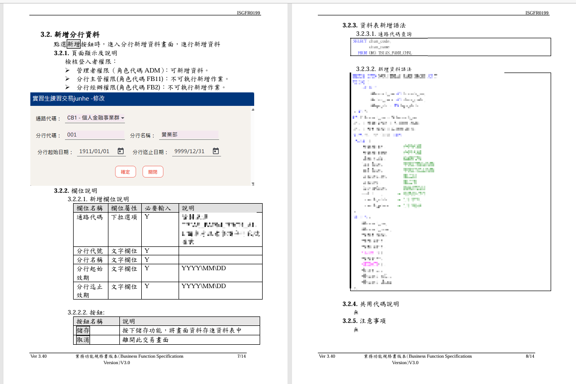Open the start date calendar picker icon
The image size is (576, 384).
tap(120, 151)
